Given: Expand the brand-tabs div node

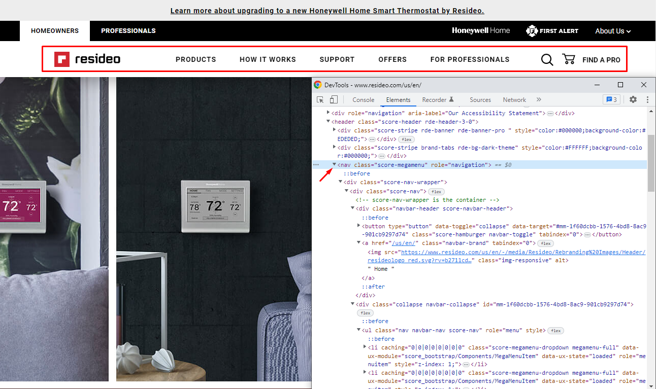Looking at the screenshot, I should point(334,148).
